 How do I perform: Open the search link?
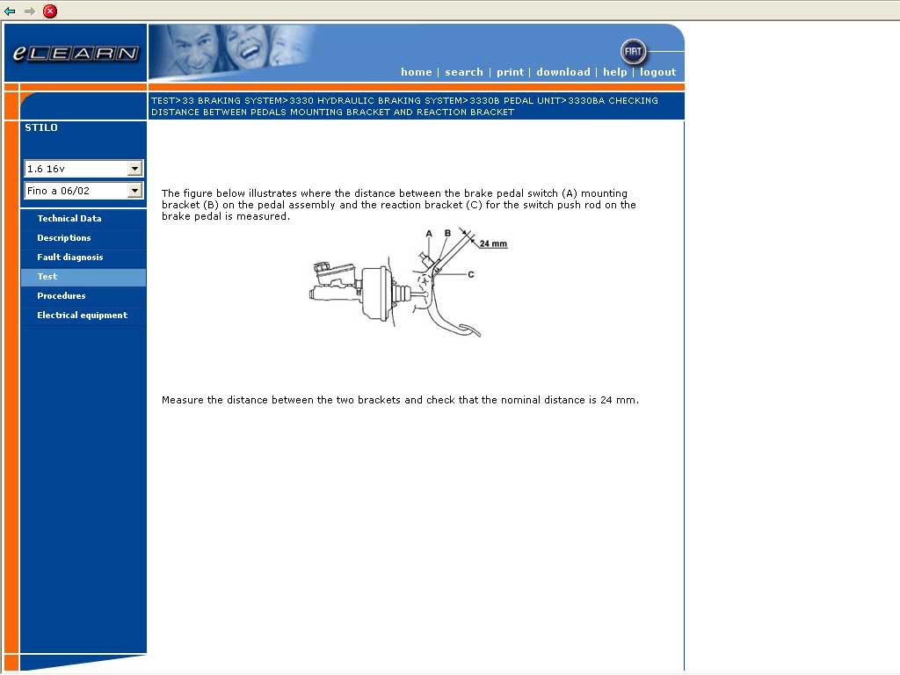tap(464, 72)
